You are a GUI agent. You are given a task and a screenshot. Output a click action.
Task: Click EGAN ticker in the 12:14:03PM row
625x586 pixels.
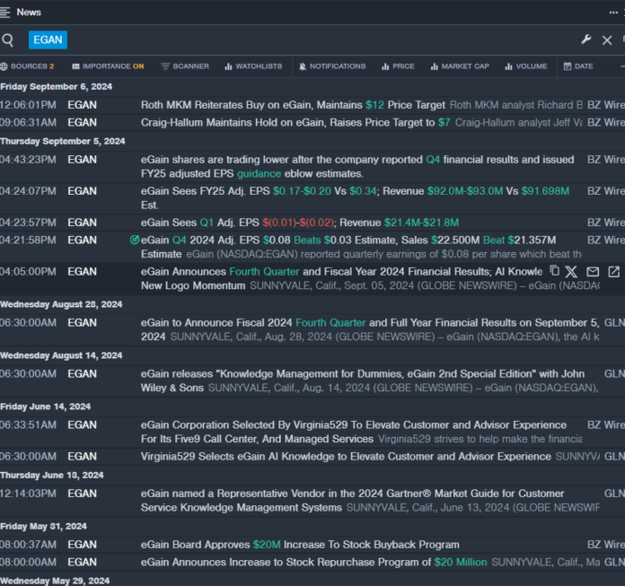pos(82,494)
